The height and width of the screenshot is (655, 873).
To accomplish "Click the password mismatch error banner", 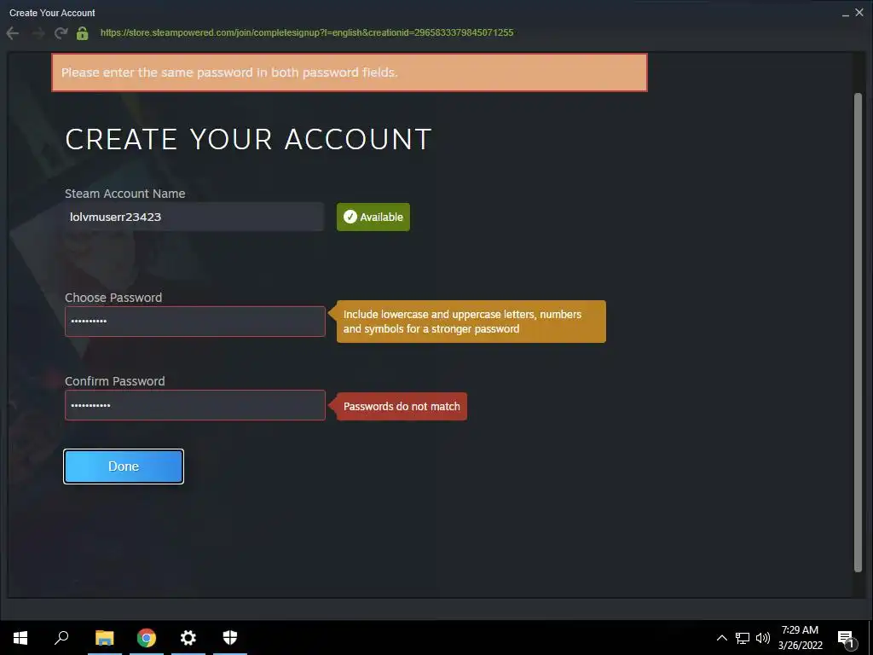I will (x=350, y=72).
